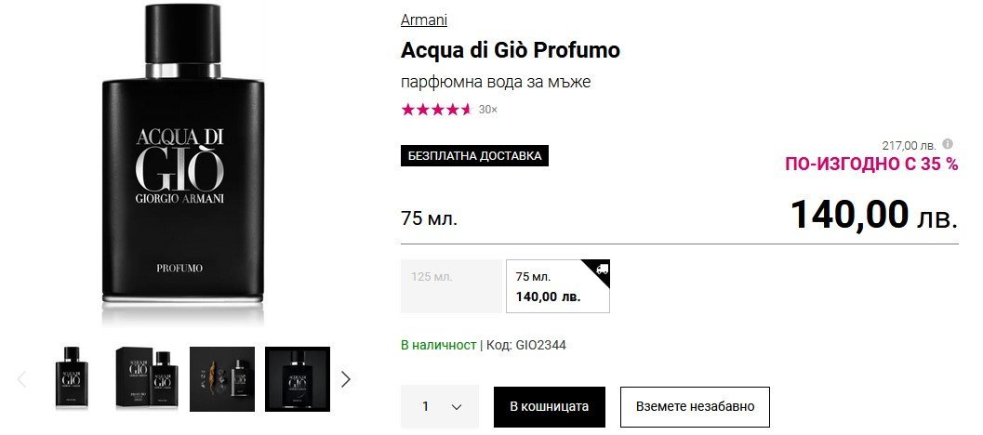Screen dimensions: 983x435
Task: Click the star rating icons
Action: click(x=436, y=110)
